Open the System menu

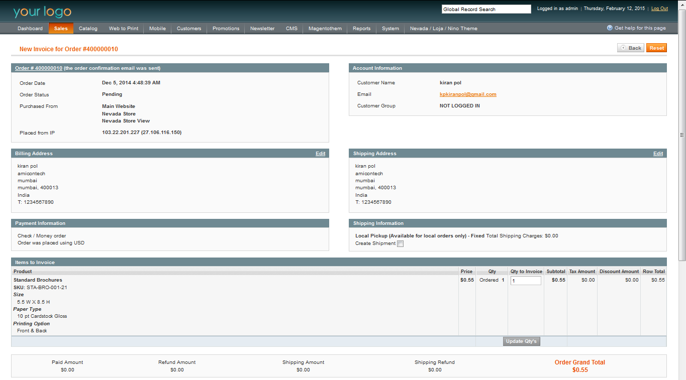[x=390, y=29]
